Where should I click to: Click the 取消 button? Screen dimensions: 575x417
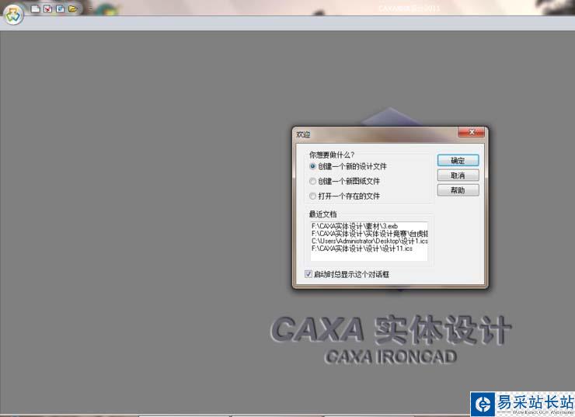[x=458, y=175]
